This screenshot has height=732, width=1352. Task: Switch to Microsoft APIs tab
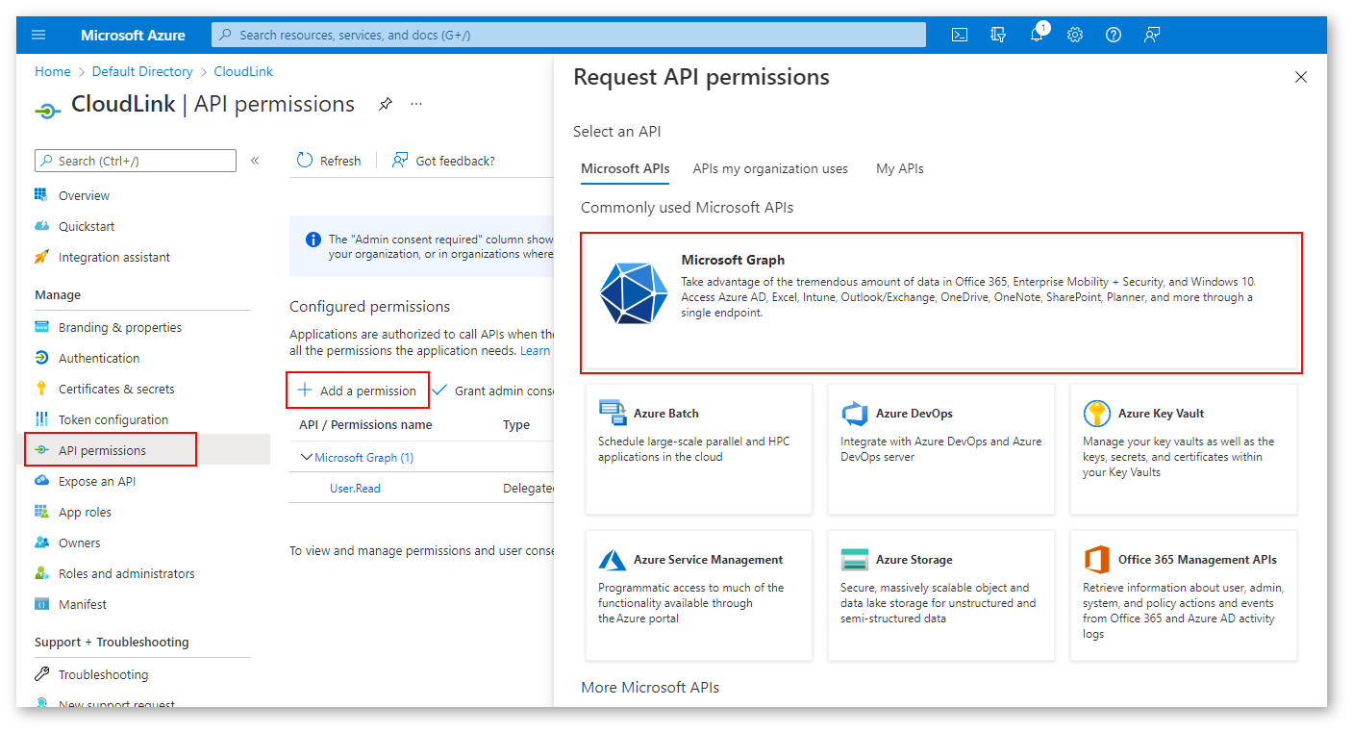pos(625,168)
